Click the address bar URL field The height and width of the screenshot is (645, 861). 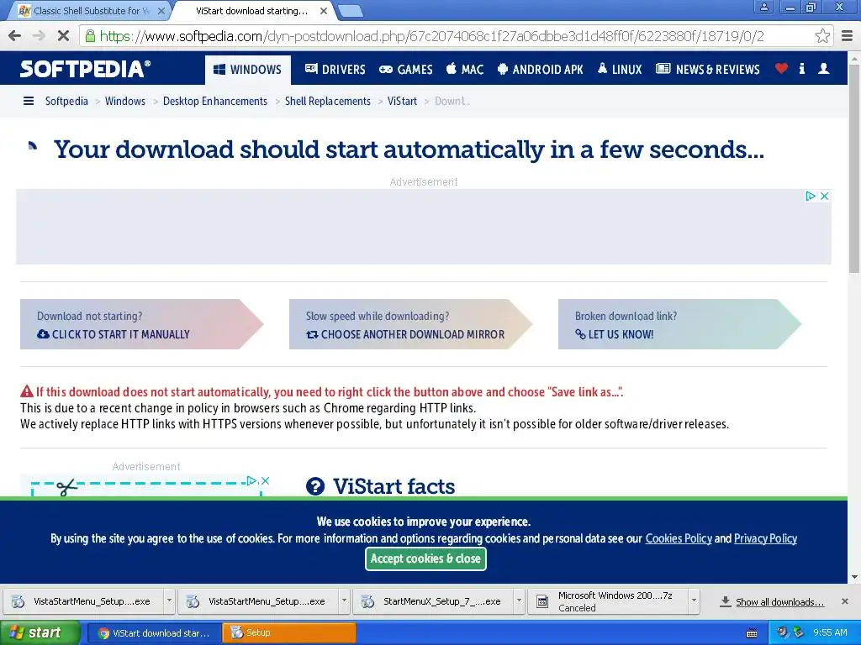[456, 36]
